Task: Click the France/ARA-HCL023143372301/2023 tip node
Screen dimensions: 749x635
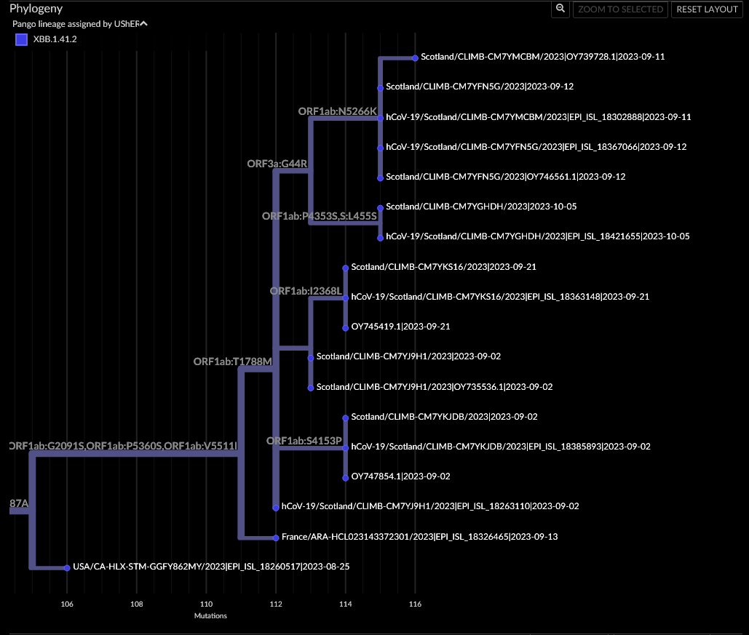Action: (275, 537)
